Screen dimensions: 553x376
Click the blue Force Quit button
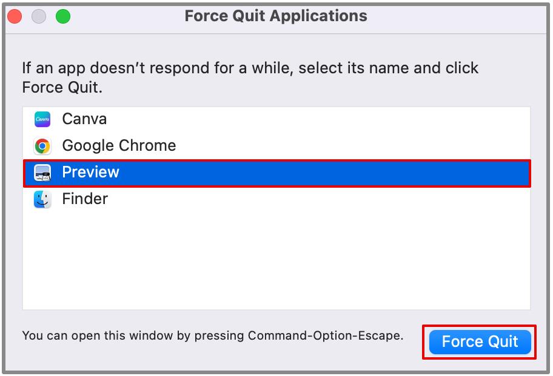click(x=480, y=342)
